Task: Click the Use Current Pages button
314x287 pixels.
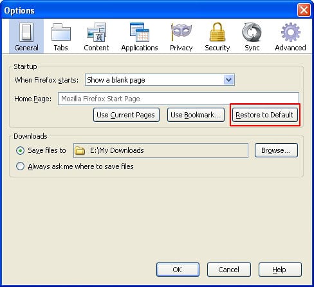Action: pyautogui.click(x=126, y=115)
